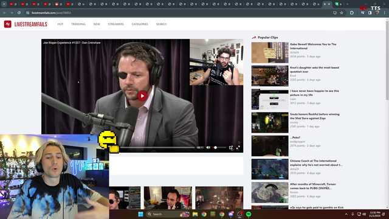Open the Chrome extensions puzzle icon
The image size is (389, 219).
[x=352, y=13]
